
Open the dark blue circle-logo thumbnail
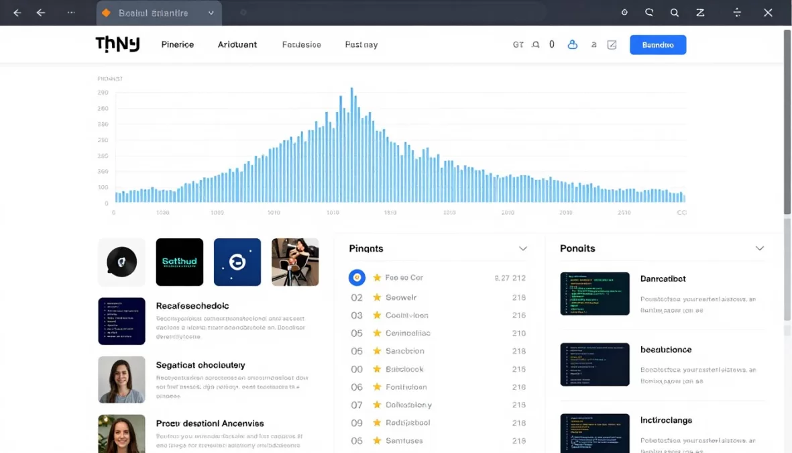pyautogui.click(x=237, y=262)
